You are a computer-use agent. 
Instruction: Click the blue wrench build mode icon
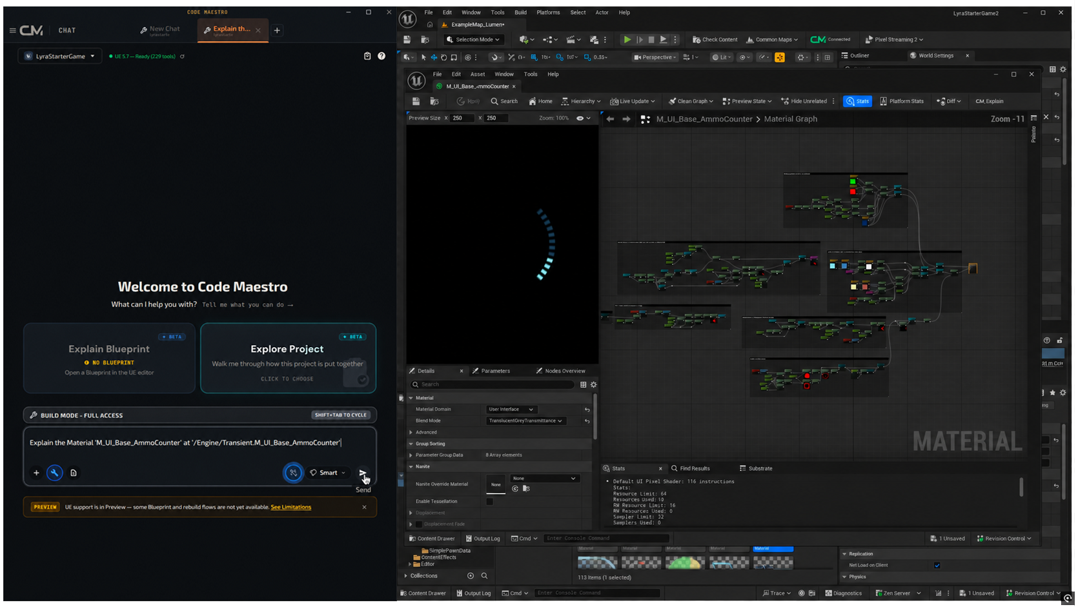pos(55,473)
